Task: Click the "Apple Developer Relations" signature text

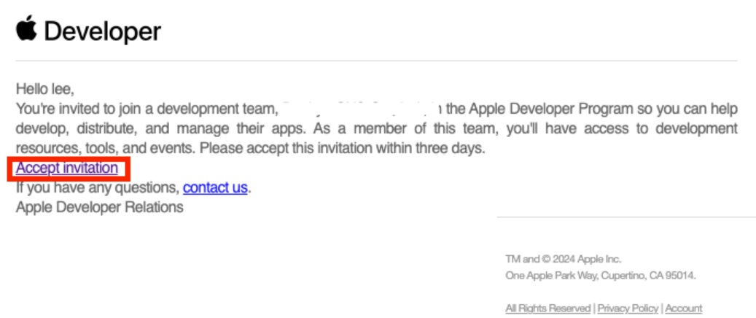Action: point(100,207)
